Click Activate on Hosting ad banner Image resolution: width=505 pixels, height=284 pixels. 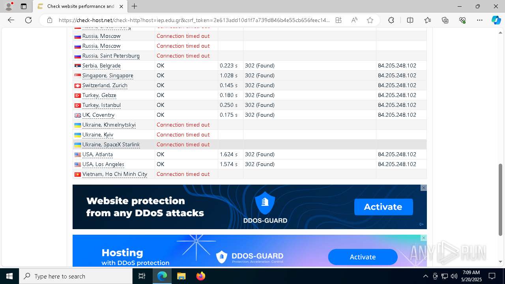pyautogui.click(x=363, y=257)
